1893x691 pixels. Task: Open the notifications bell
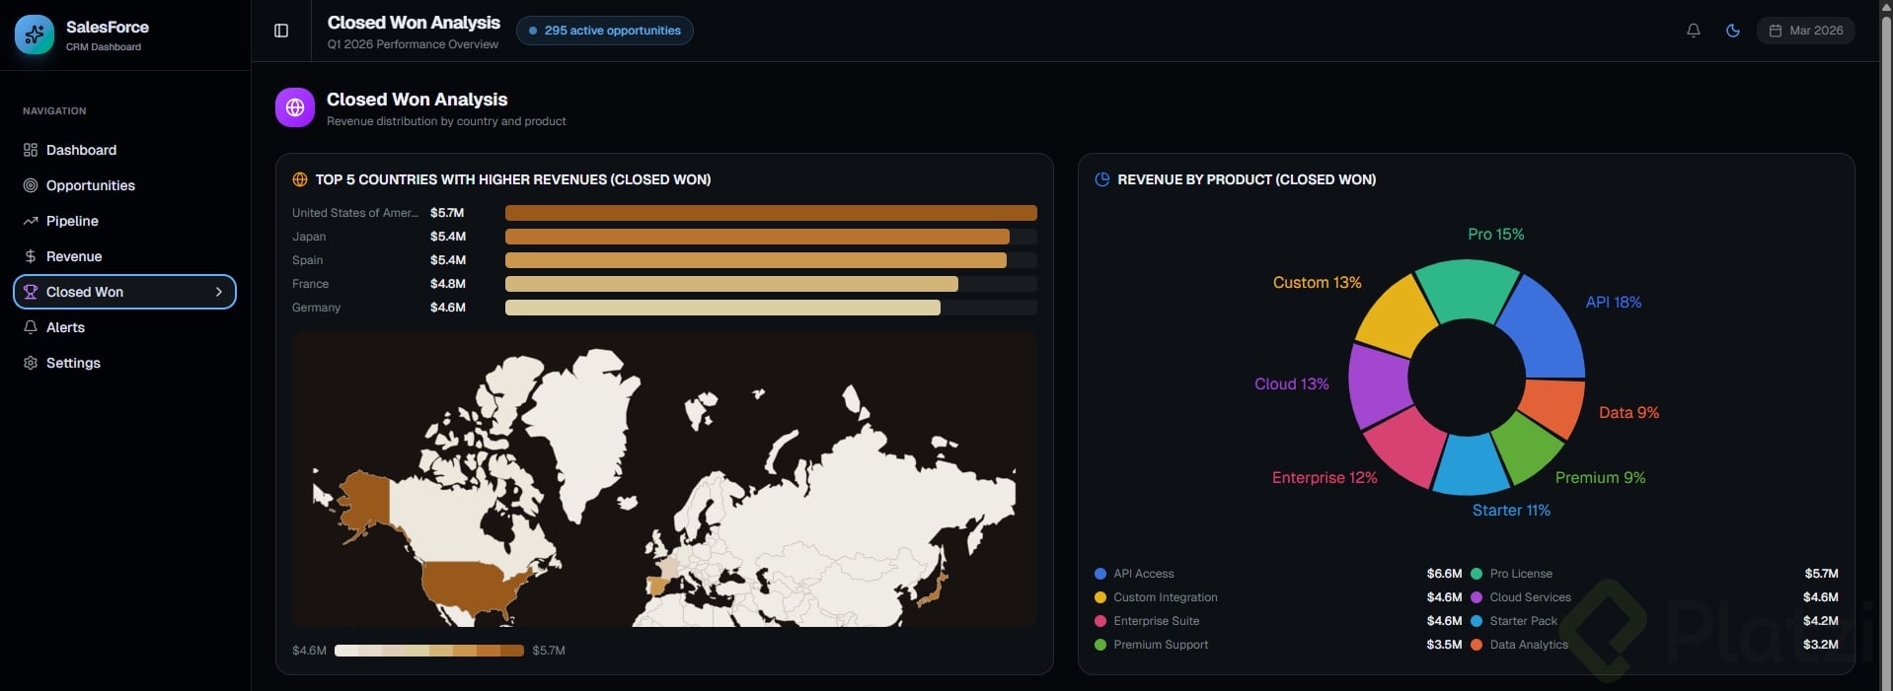coord(1693,31)
